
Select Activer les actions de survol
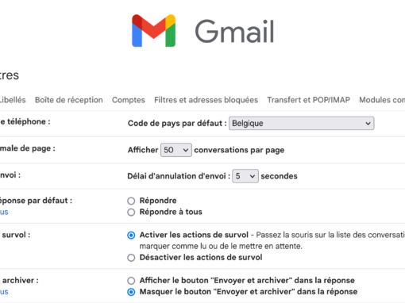point(131,235)
